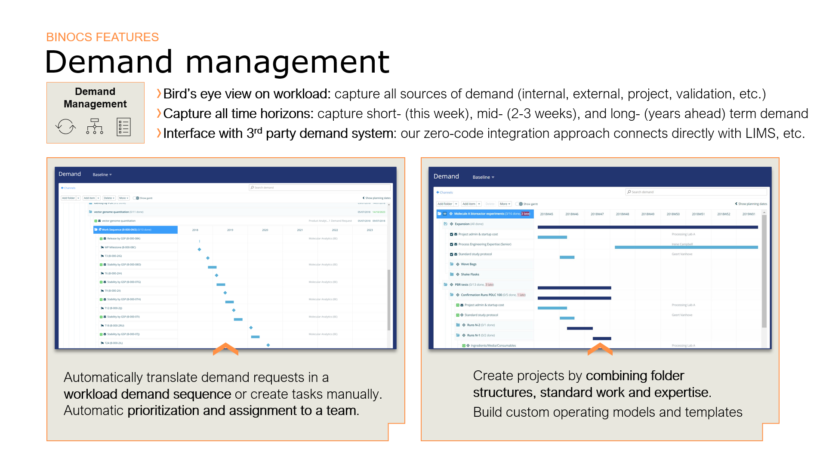Uncheck the Project admin & startup cost checkbox

click(x=451, y=234)
